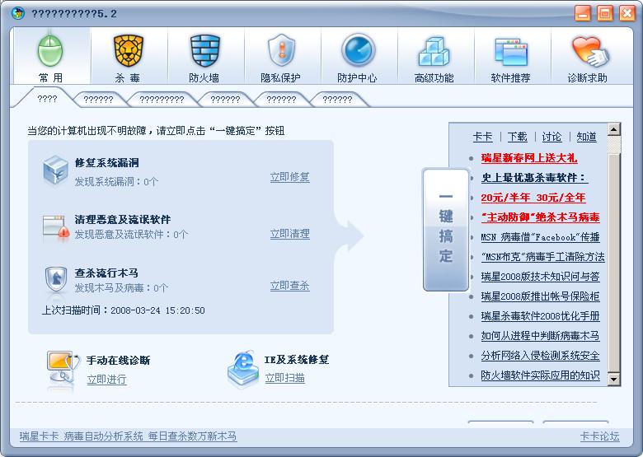This screenshot has width=643, height=457.
Task: Select the first sub-tab labeled ????
Action: (x=47, y=99)
